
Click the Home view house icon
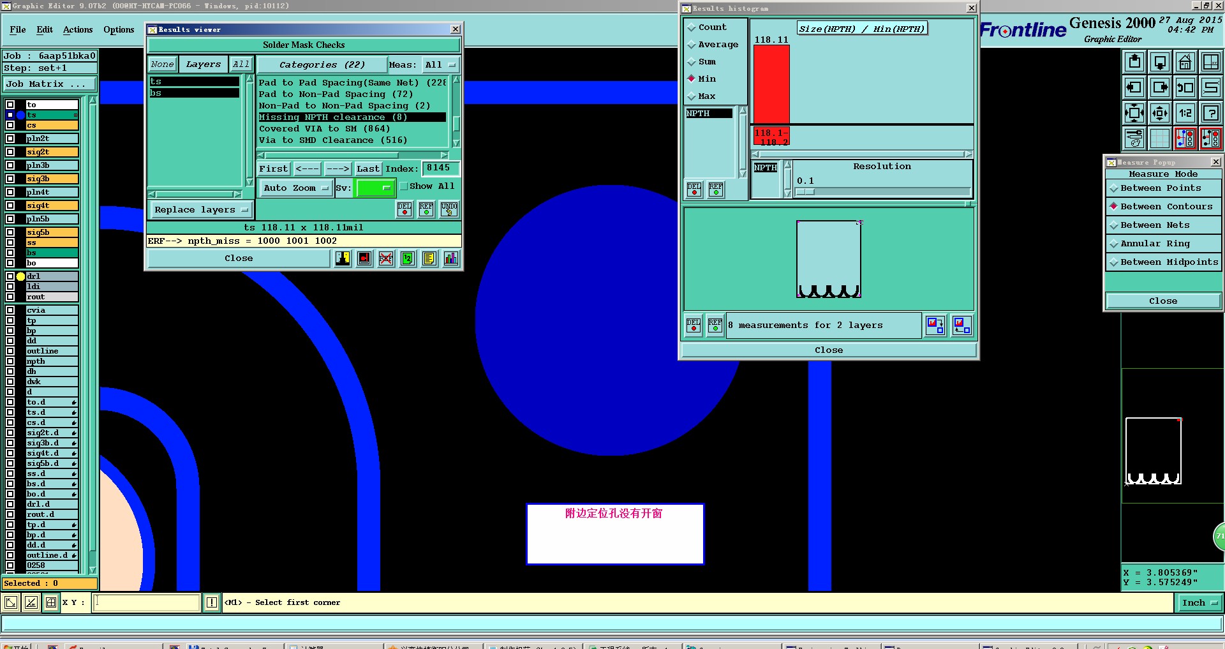(x=1185, y=62)
